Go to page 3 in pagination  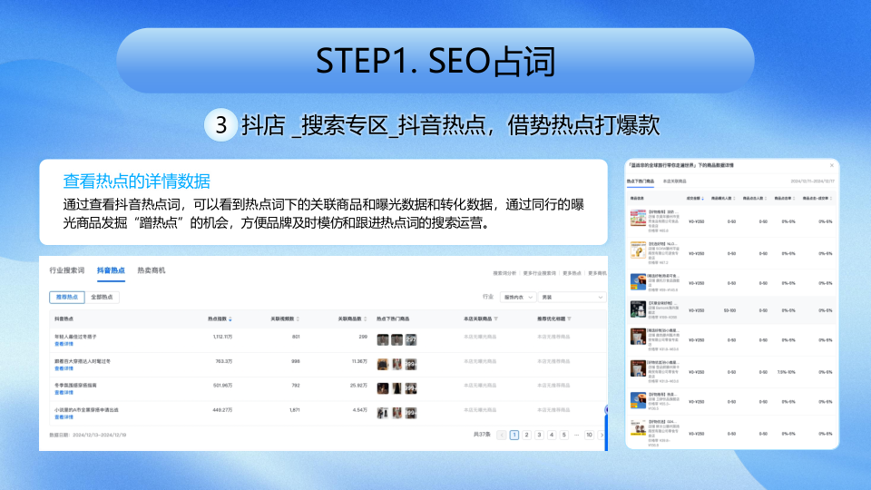tap(539, 435)
